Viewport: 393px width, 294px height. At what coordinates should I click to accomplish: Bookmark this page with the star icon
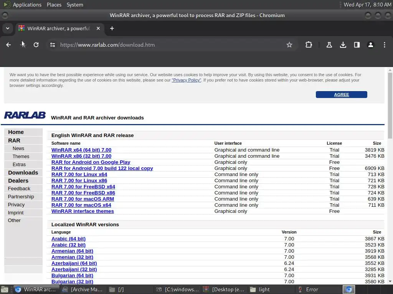click(289, 45)
